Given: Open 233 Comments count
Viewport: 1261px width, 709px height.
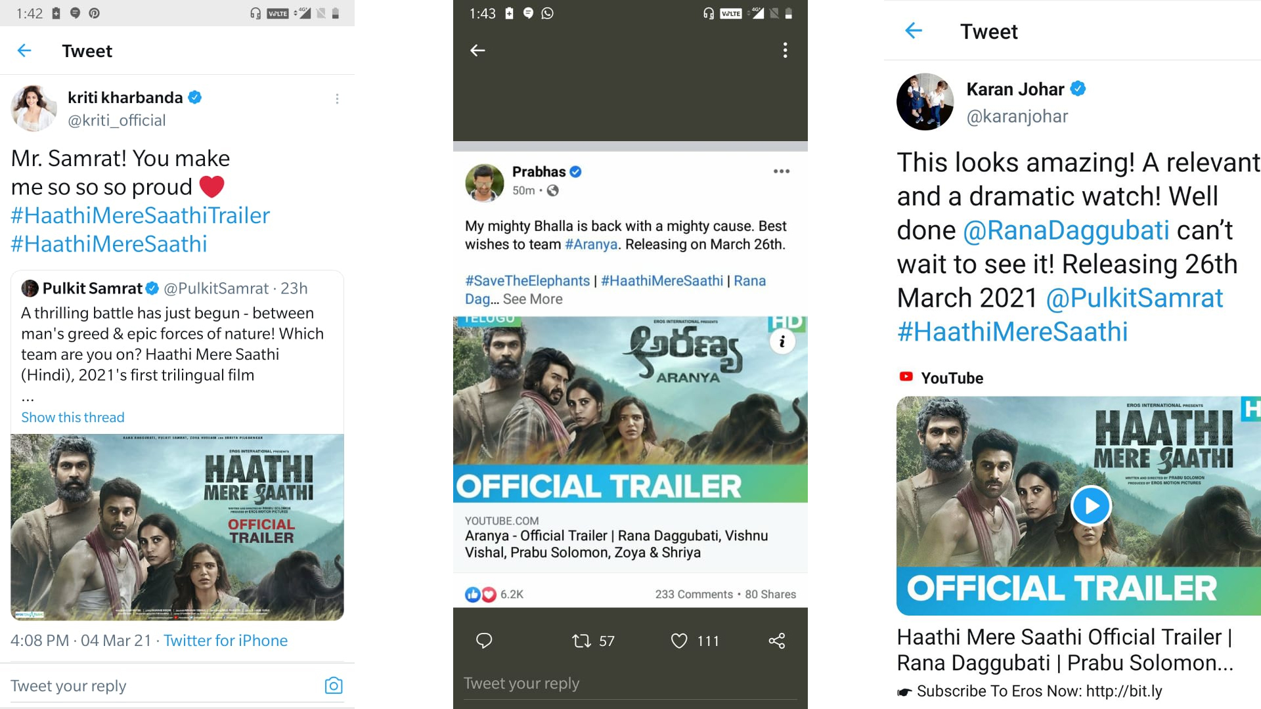Looking at the screenshot, I should [x=694, y=594].
